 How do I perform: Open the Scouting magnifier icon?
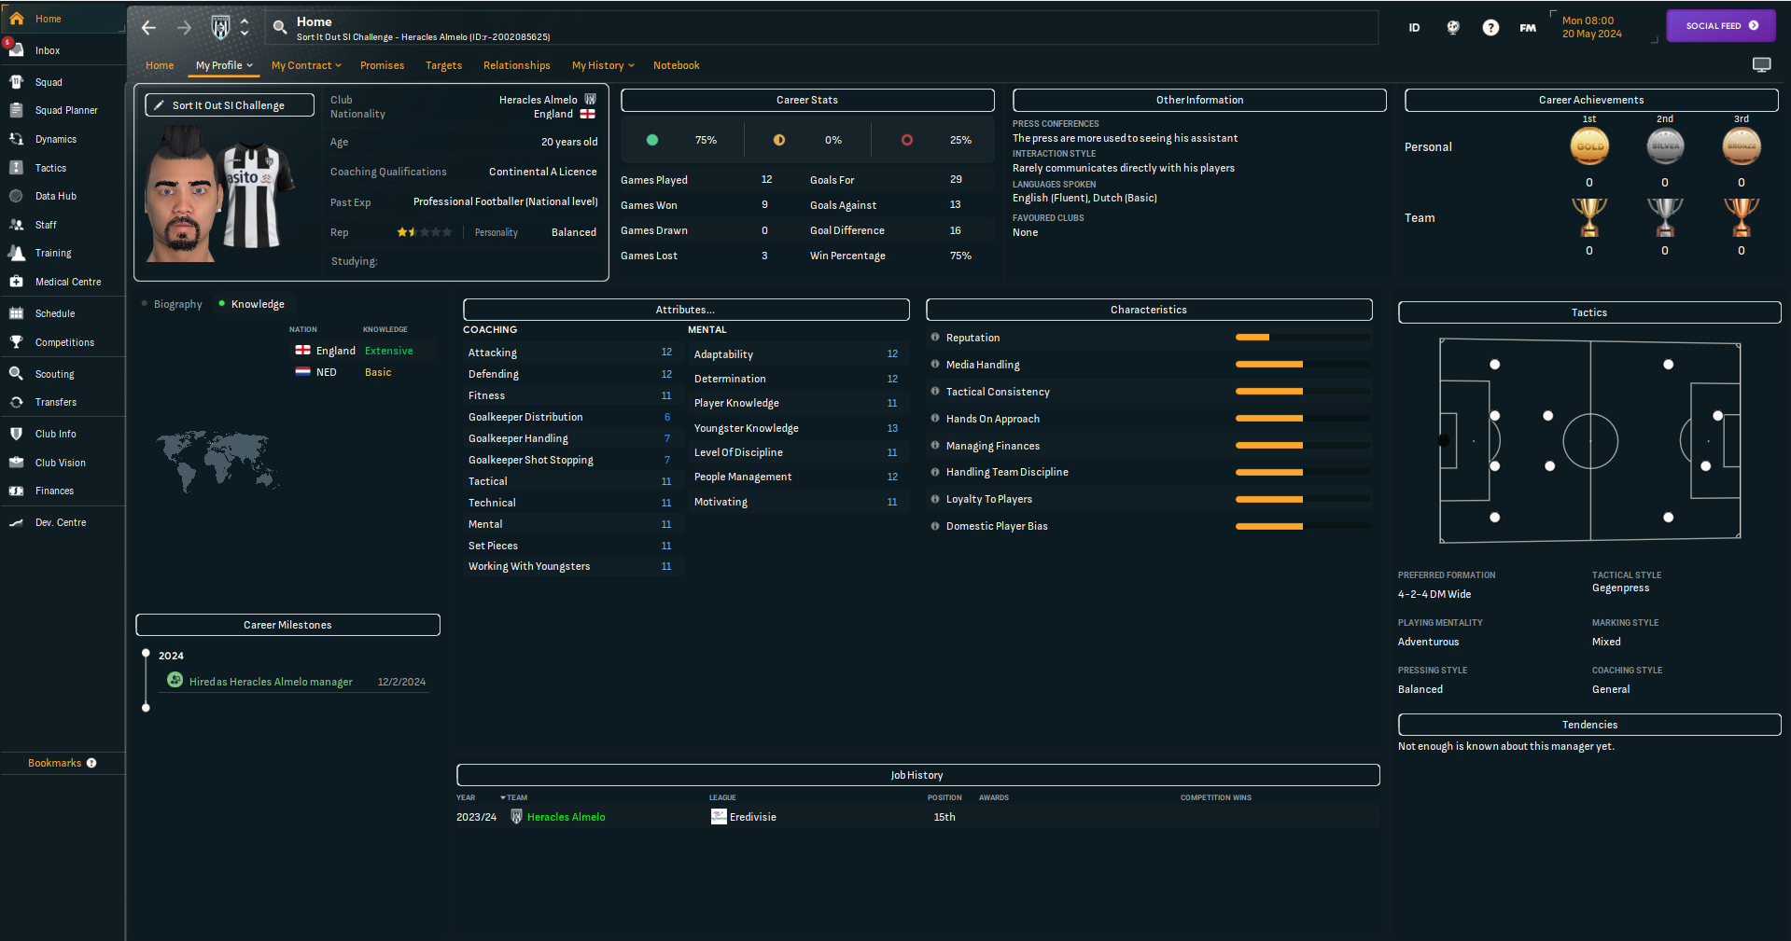tap(17, 374)
